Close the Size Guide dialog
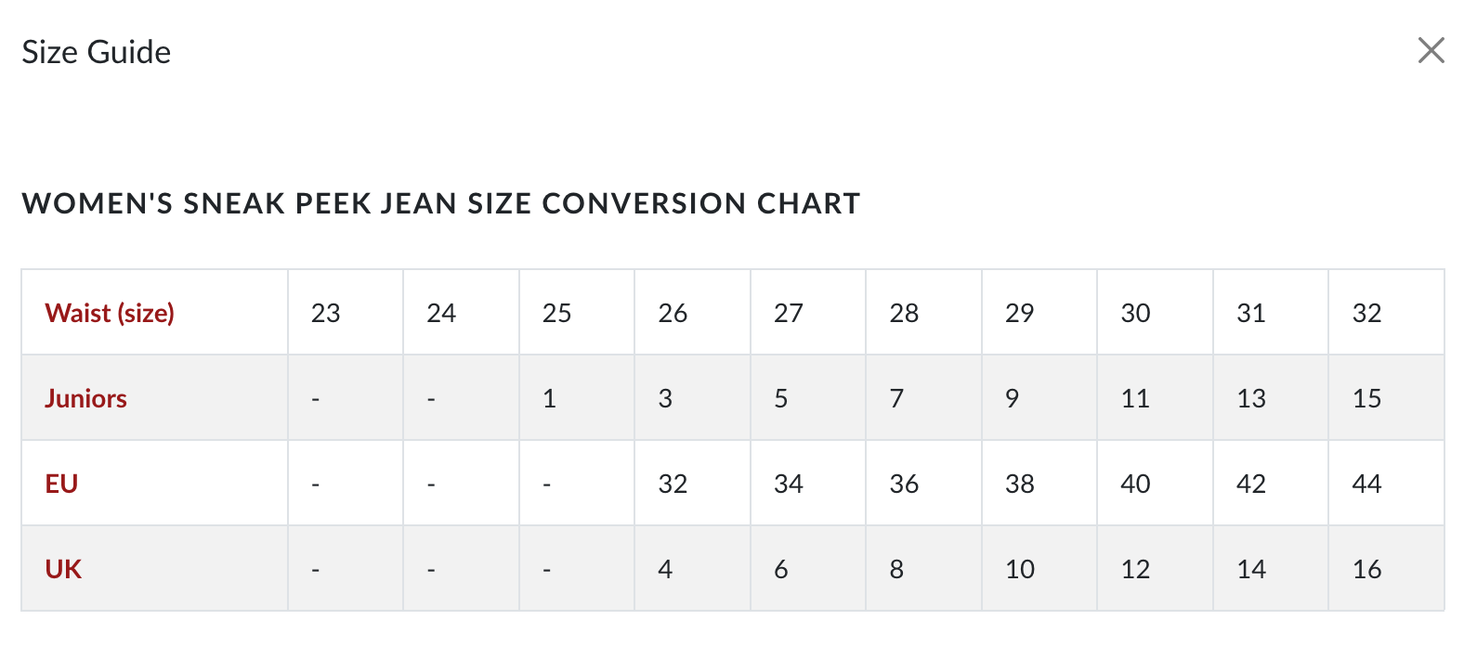The height and width of the screenshot is (672, 1464). point(1431,50)
